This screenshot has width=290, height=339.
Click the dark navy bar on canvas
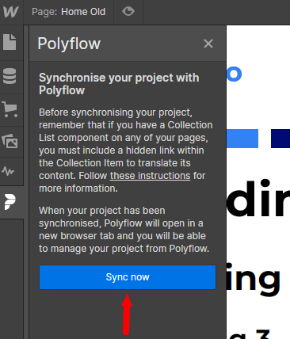click(280, 139)
